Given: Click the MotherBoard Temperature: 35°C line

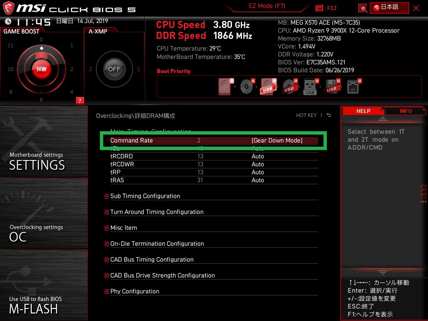Looking at the screenshot, I should [x=201, y=57].
